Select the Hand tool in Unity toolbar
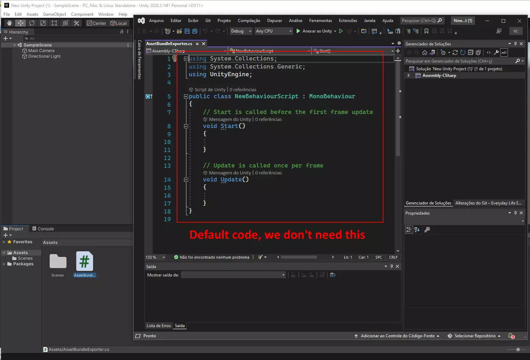Viewport: 530px width, 360px height. [9, 23]
